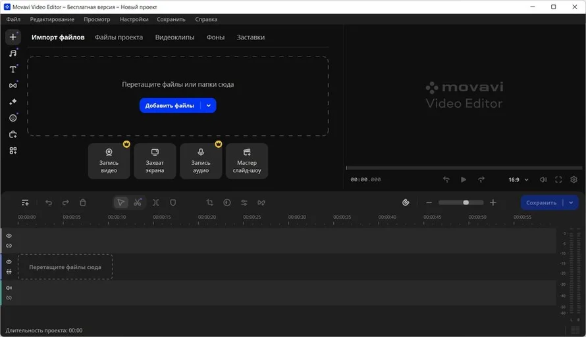This screenshot has height=337, width=586.
Task: Enter fullscreen preview mode
Action: point(558,179)
